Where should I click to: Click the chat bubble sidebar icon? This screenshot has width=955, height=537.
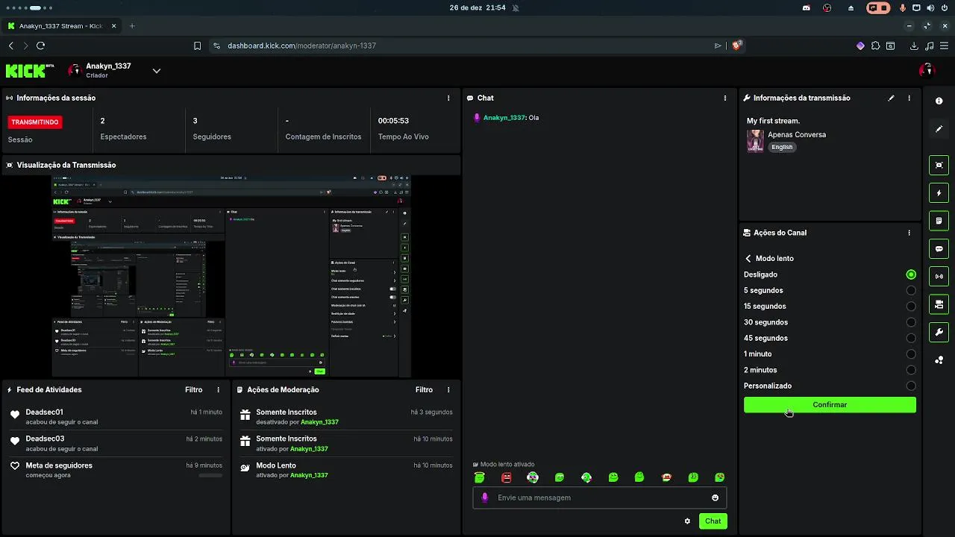[939, 249]
